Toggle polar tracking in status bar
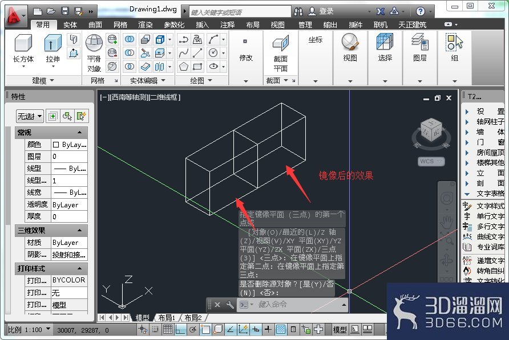This screenshot has height=340, width=509. 193,330
